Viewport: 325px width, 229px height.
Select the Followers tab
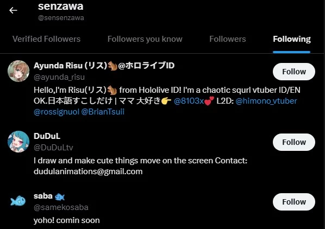click(228, 39)
